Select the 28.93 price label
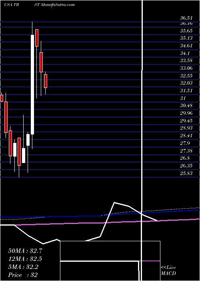The width and height of the screenshot is (200, 281). tap(186, 128)
